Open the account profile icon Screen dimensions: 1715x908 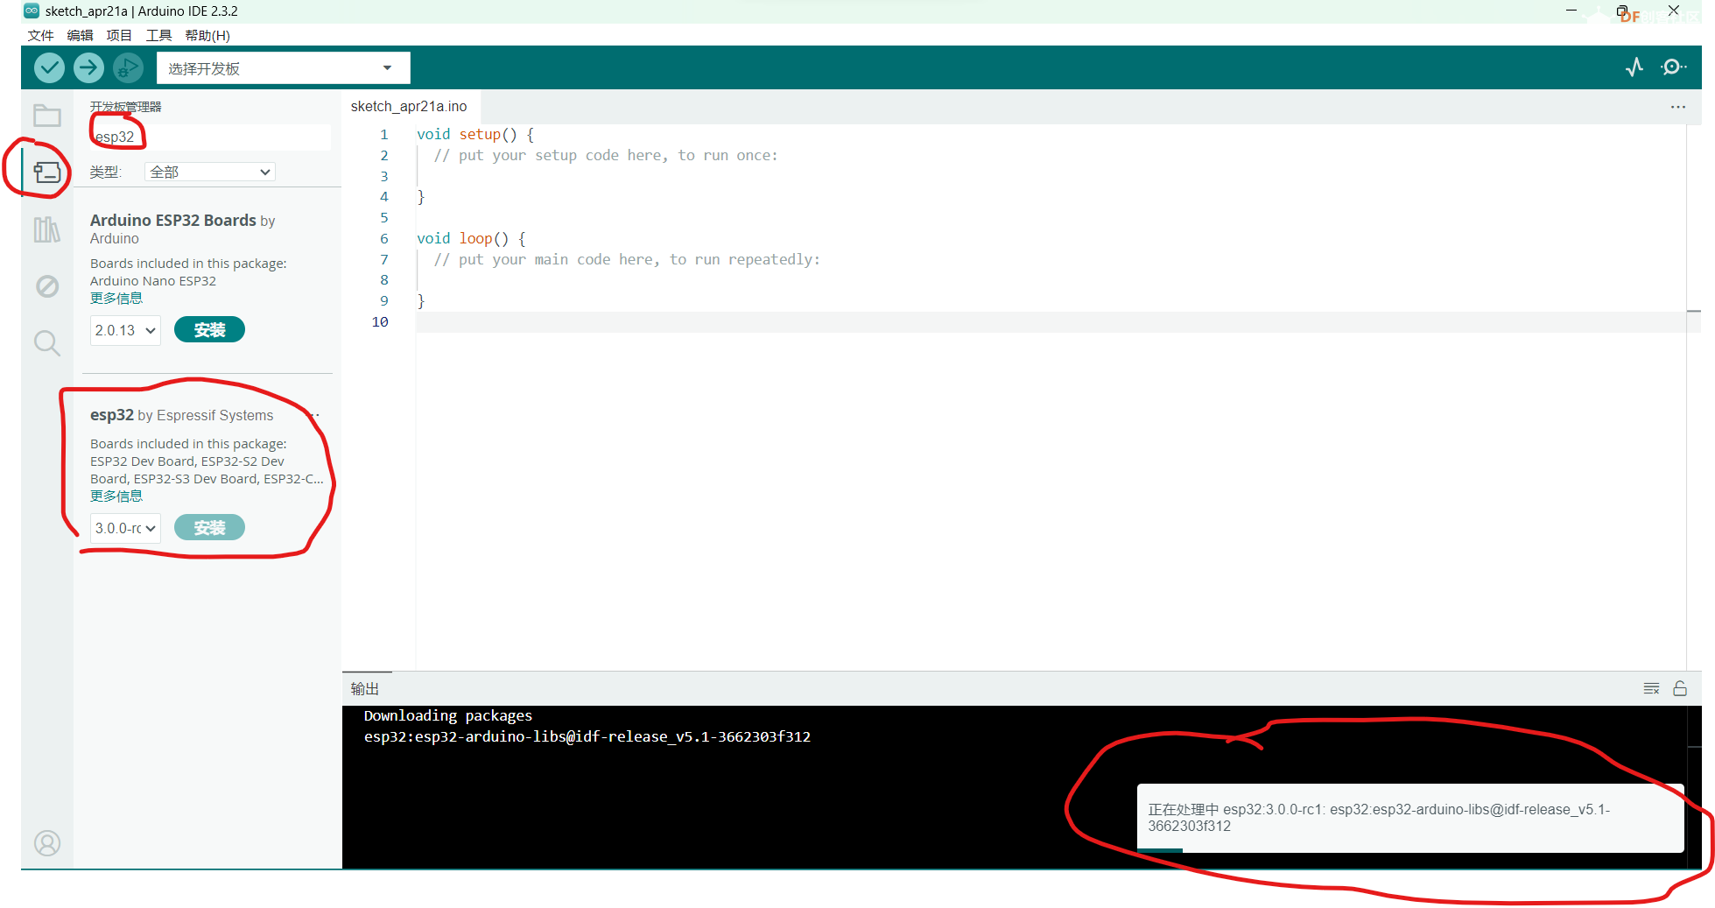47,843
